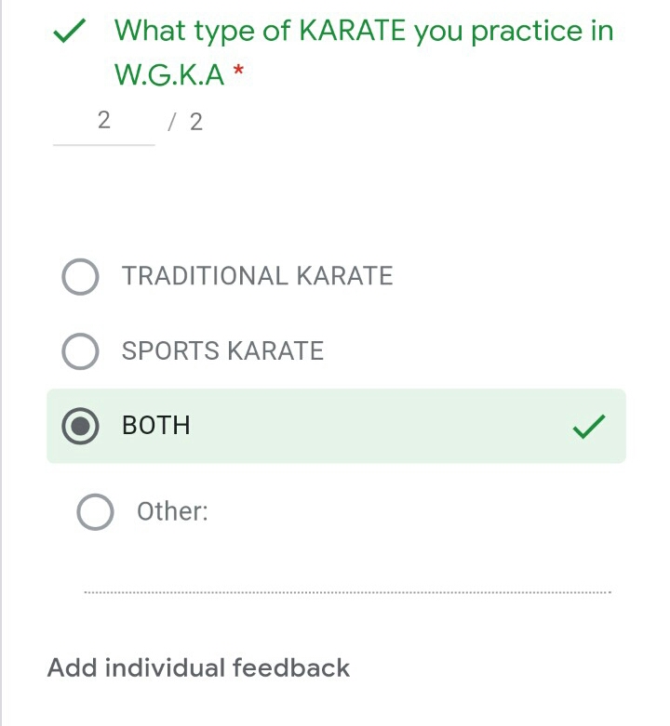Viewport: 670px width, 726px height.
Task: Click the W.G.K.A text in the question
Action: click(169, 75)
